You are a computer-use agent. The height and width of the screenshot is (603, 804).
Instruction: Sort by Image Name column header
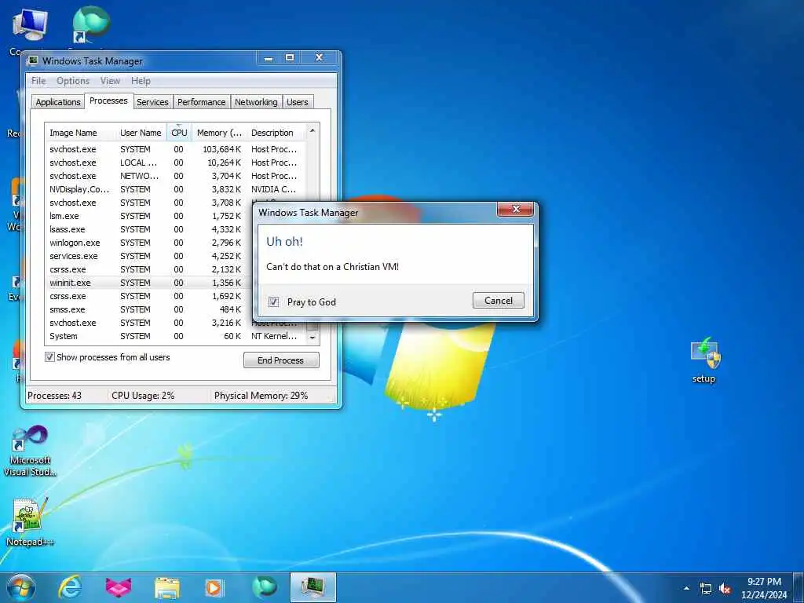81,133
